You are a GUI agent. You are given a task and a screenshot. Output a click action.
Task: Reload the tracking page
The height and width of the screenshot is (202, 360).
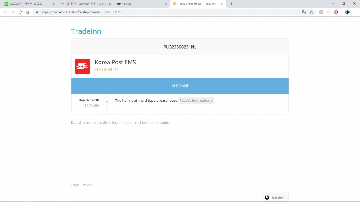tap(20, 12)
